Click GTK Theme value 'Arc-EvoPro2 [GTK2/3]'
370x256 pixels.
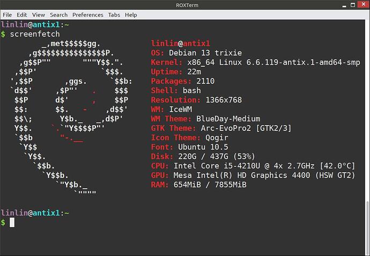[246, 128]
